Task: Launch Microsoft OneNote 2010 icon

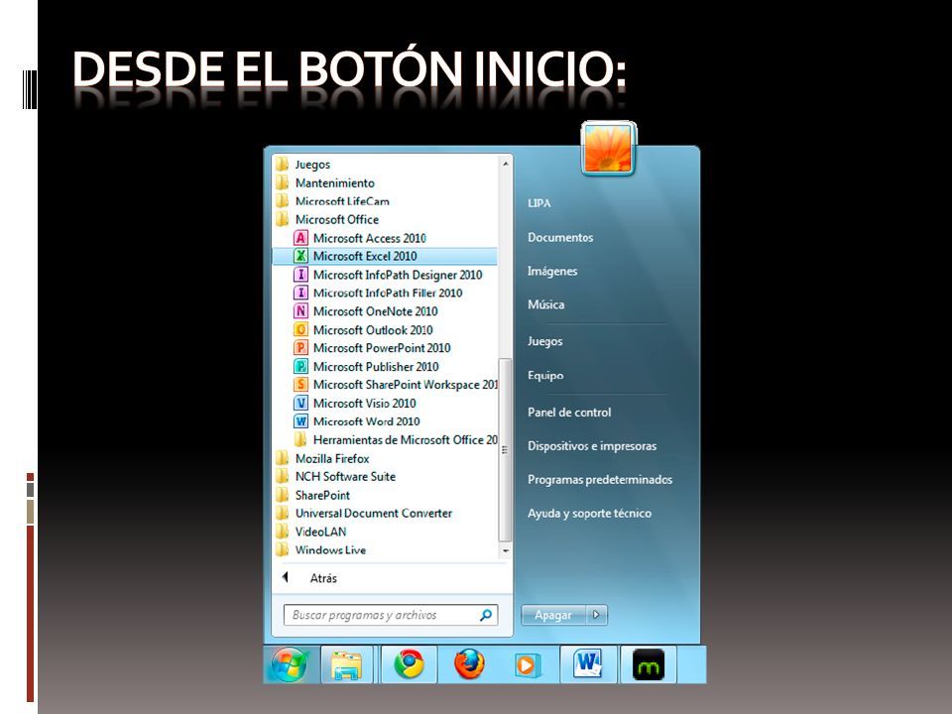Action: pyautogui.click(x=300, y=311)
